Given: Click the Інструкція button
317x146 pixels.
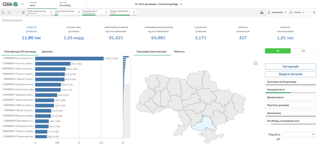Looking at the screenshot, I should coord(290,66).
